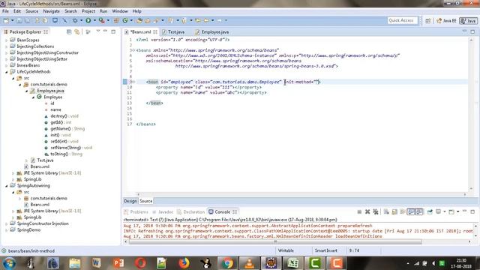Toggle Link with Editor in Package Explorer

[76, 31]
